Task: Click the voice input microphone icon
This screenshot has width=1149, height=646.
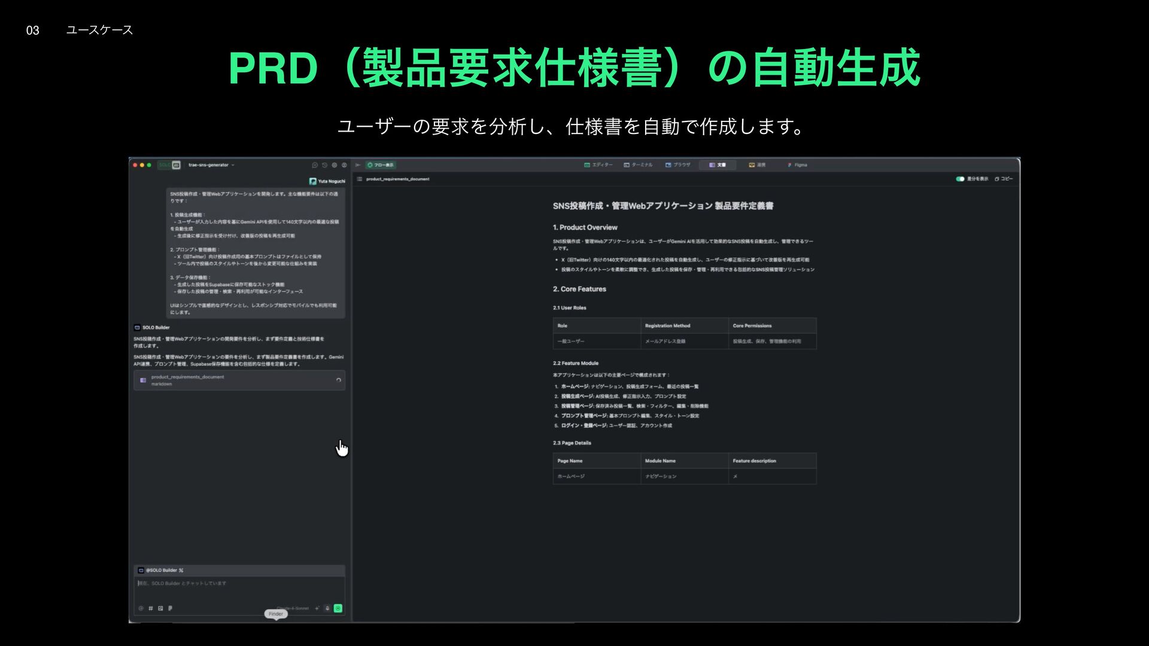Action: 327,608
